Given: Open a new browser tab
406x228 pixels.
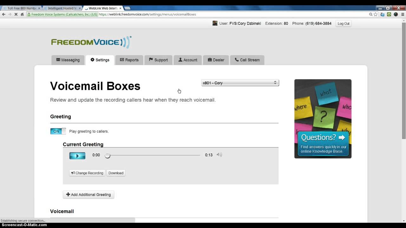Looking at the screenshot, I should tap(127, 8).
